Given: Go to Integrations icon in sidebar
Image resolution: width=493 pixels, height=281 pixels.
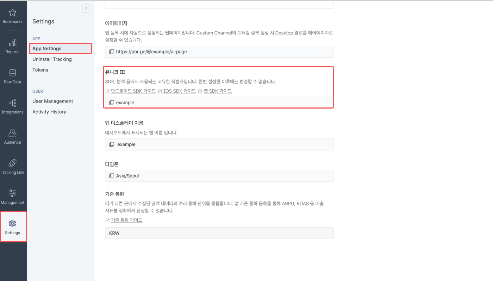Looking at the screenshot, I should [13, 103].
